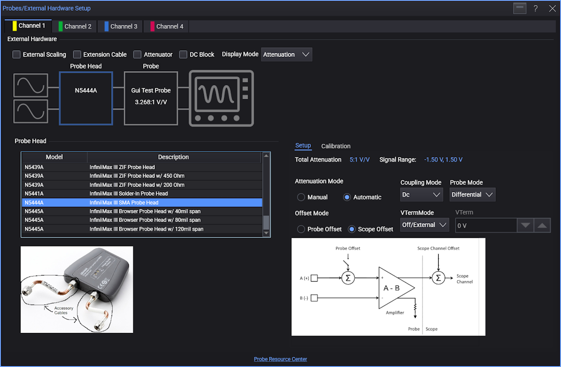The height and width of the screenshot is (367, 561).
Task: Click the question mark help icon
Action: click(x=536, y=9)
